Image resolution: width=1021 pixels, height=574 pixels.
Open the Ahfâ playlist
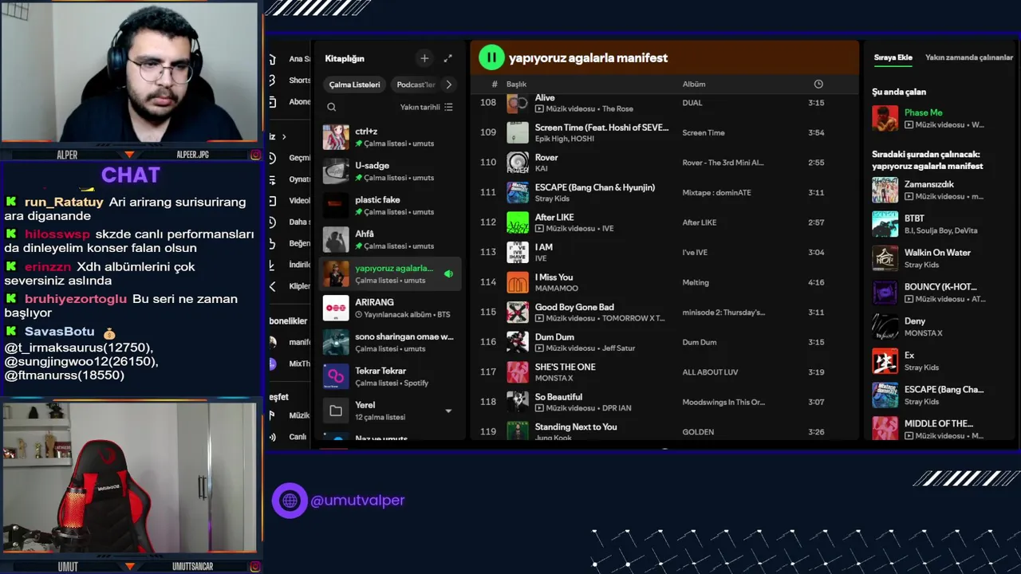[x=390, y=240]
